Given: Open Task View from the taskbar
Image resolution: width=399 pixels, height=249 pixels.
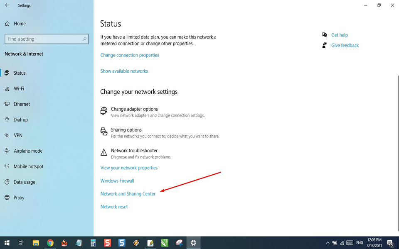Looking at the screenshot, I should (x=21, y=243).
